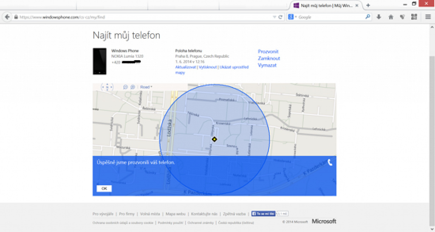The width and height of the screenshot is (435, 232).
Task: Click the NOKIA Lumia 1320 text
Action: pos(127,56)
